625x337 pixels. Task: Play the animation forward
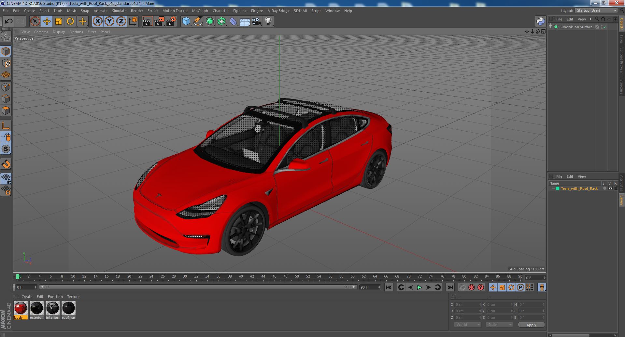pyautogui.click(x=419, y=287)
